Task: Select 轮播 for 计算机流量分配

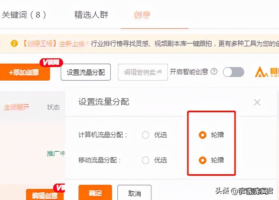Action: tap(202, 135)
